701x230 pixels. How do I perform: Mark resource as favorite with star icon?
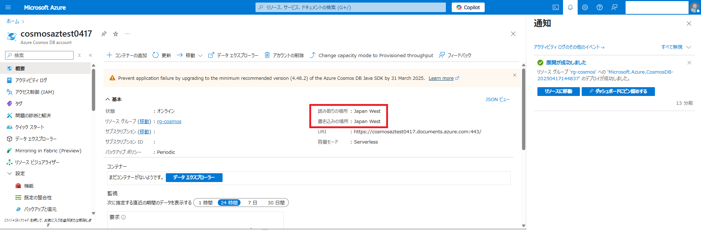(x=116, y=34)
